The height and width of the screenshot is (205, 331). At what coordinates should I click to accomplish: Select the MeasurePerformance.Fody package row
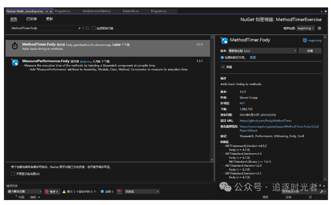click(x=108, y=65)
